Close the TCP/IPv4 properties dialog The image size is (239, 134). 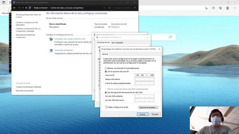click(x=159, y=49)
